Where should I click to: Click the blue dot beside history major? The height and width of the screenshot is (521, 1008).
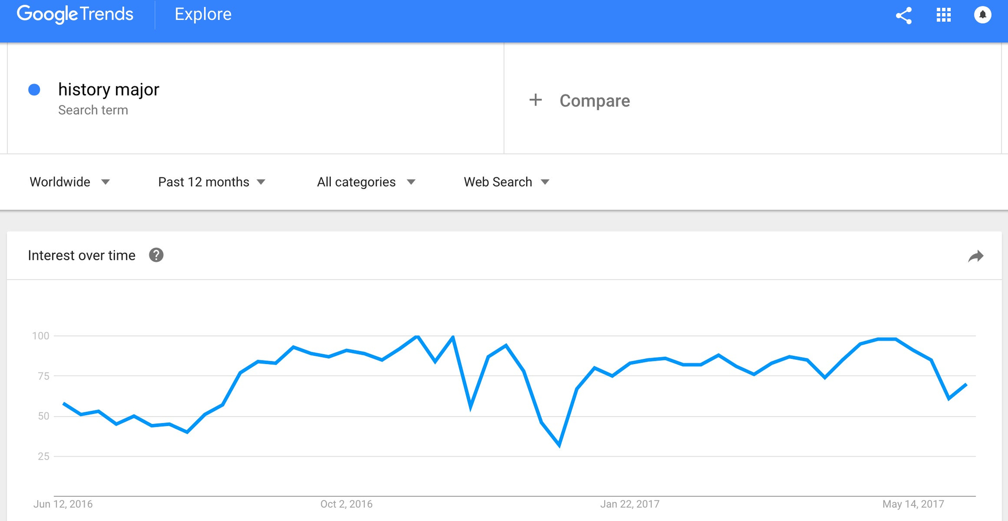point(34,90)
